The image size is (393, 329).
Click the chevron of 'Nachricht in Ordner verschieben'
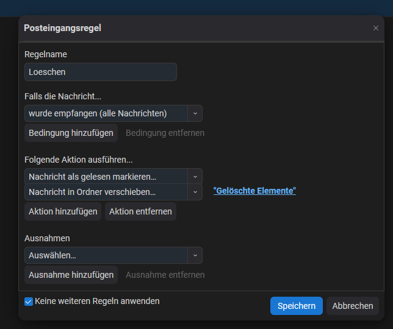point(195,192)
